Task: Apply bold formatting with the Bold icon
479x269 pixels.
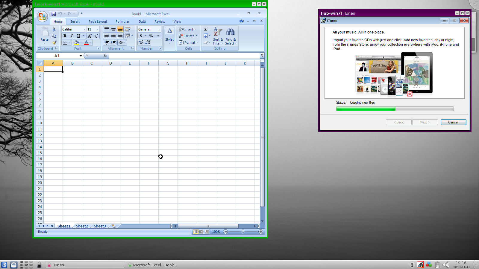Action: pos(65,36)
